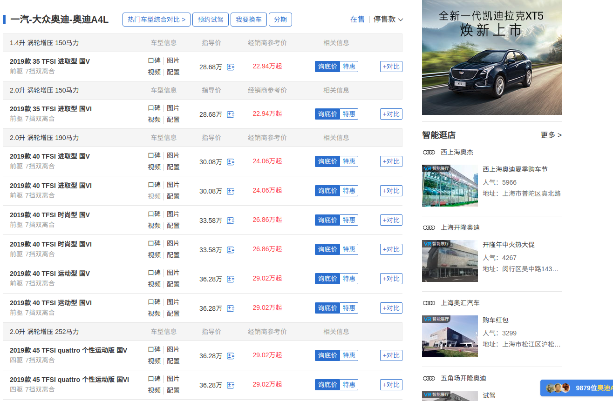
Task: Open the 2019款 35 TFSI 进取型 国V model link
Action: 50,61
